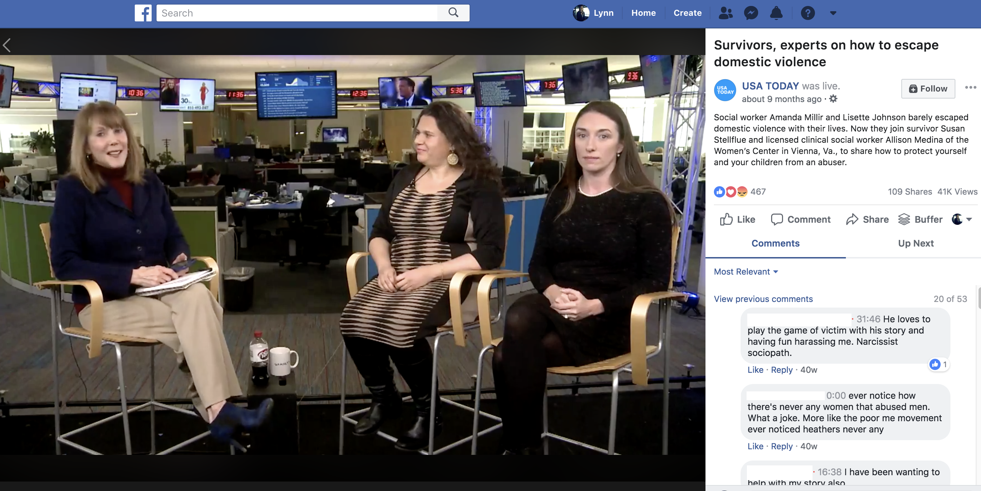This screenshot has width=981, height=491.
Task: Select the Comments tab
Action: (775, 243)
